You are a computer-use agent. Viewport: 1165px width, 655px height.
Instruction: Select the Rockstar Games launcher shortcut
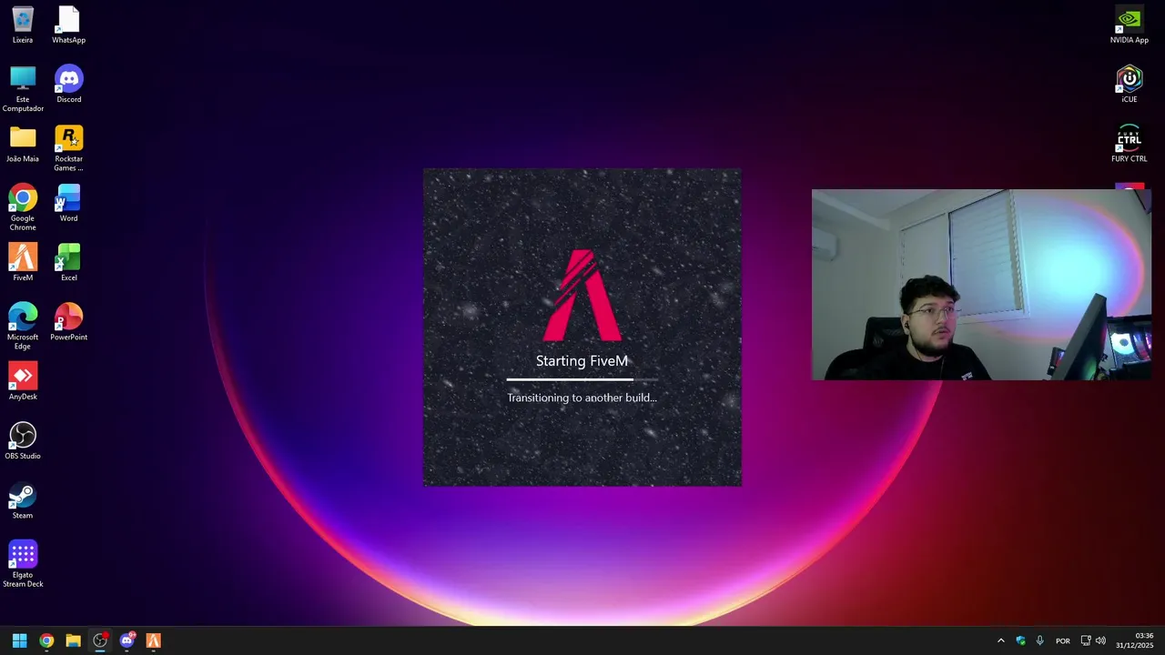(68, 148)
